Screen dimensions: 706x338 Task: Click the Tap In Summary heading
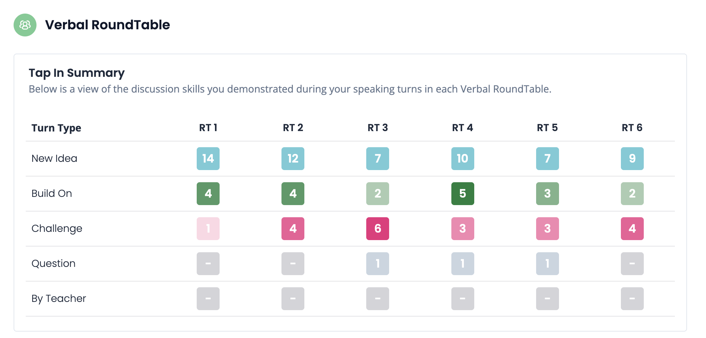point(77,73)
